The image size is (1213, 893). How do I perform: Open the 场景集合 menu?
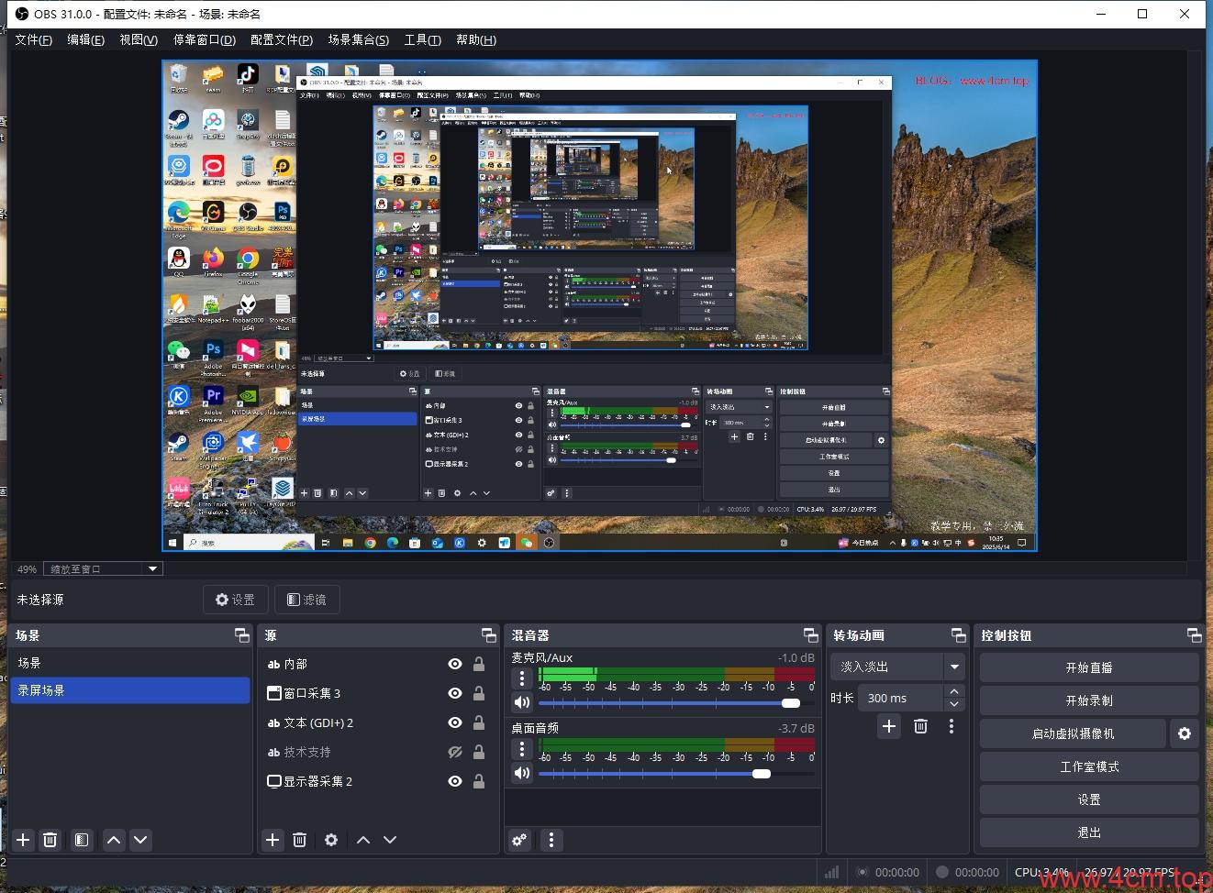point(358,40)
